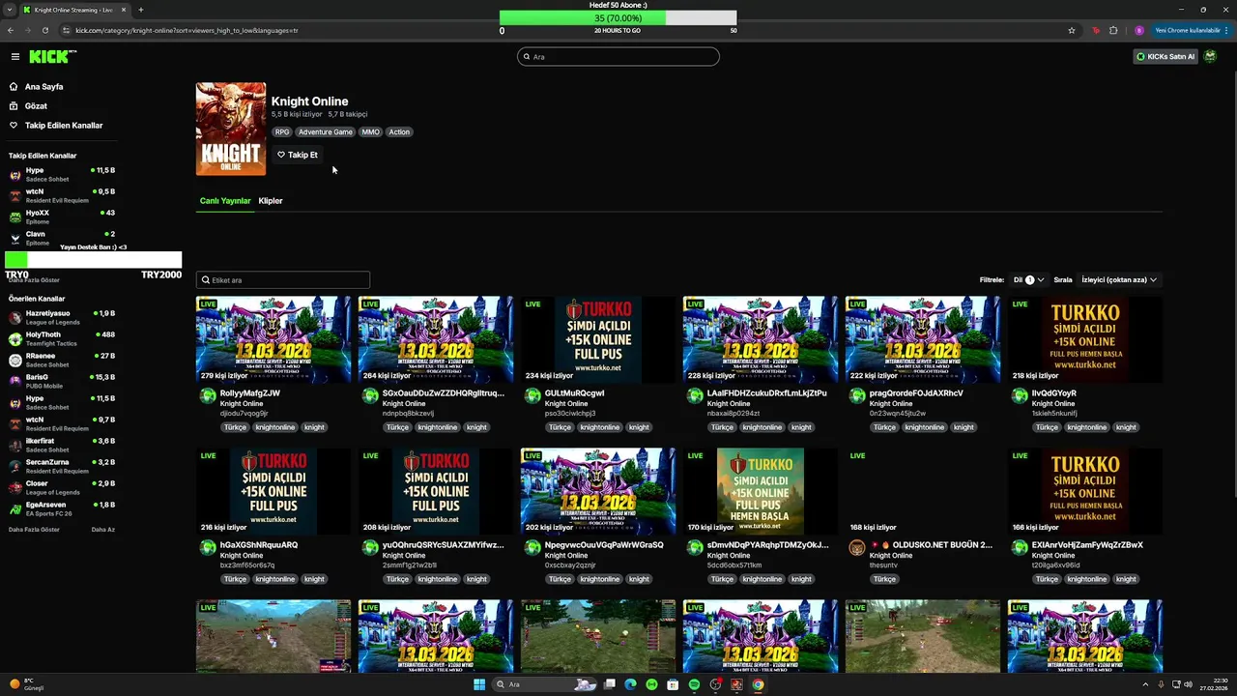
Task: Open recommended channel Closer avatar
Action: tap(15, 488)
